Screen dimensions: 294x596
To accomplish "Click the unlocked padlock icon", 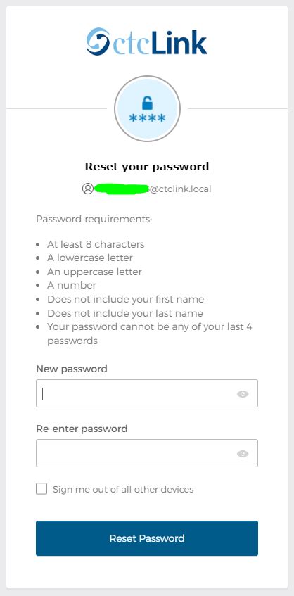I will 147,103.
